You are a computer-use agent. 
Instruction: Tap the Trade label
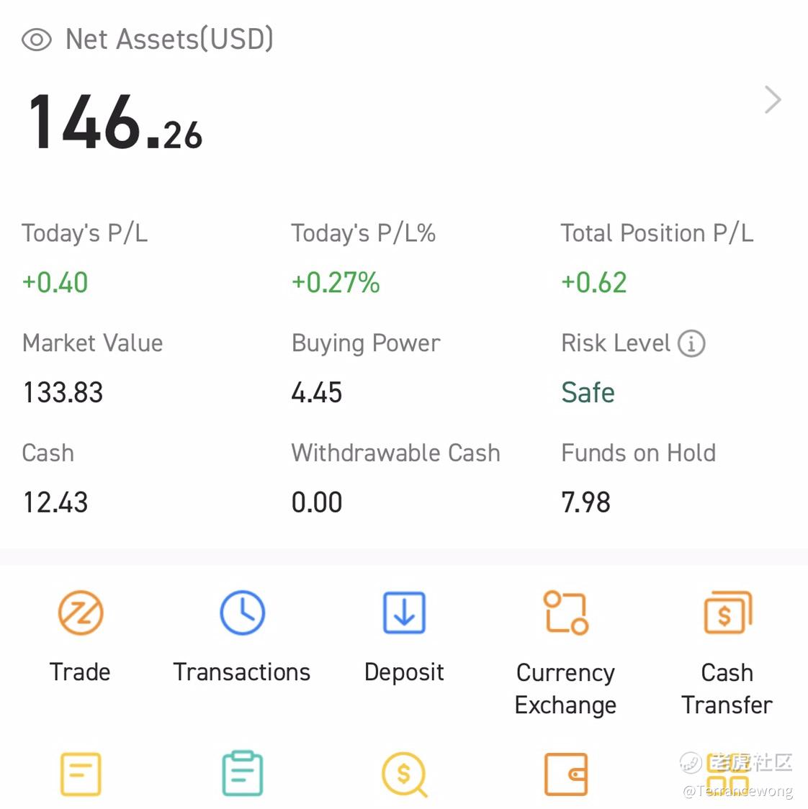[80, 672]
